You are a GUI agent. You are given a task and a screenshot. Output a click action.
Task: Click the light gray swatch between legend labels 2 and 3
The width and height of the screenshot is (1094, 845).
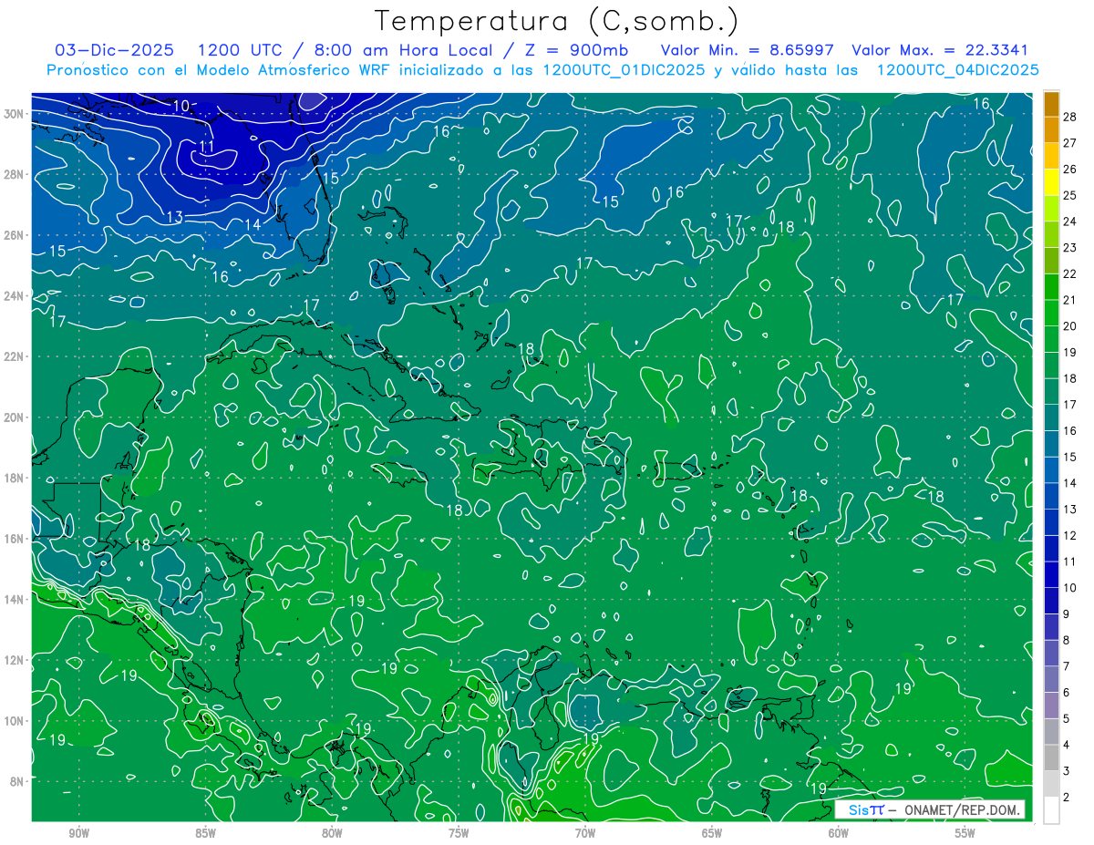tap(1051, 785)
